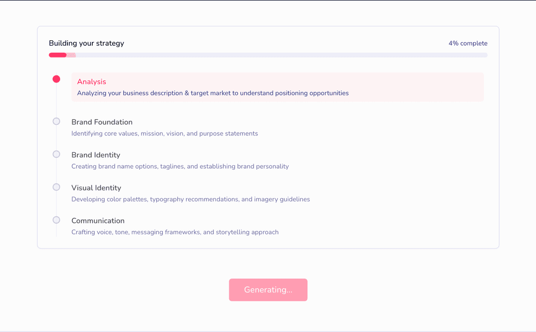Click the Analysis description about positioning opportunities
The image size is (536, 332).
coord(213,93)
